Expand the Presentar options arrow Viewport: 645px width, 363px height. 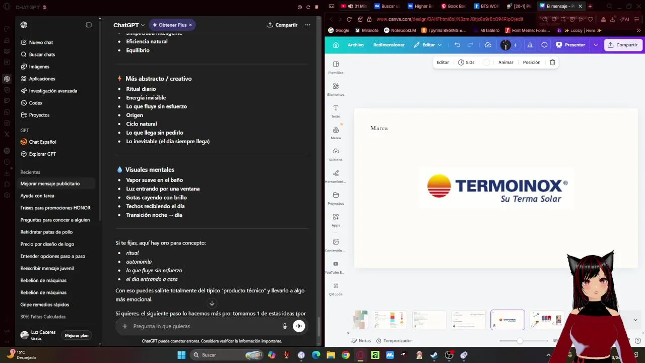[x=596, y=45]
